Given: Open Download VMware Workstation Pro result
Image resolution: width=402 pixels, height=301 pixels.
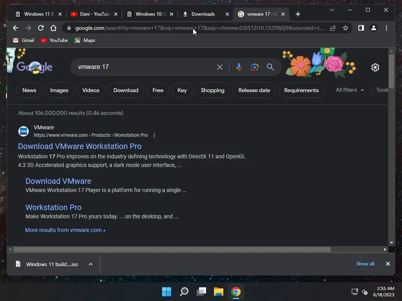Looking at the screenshot, I should [x=80, y=146].
